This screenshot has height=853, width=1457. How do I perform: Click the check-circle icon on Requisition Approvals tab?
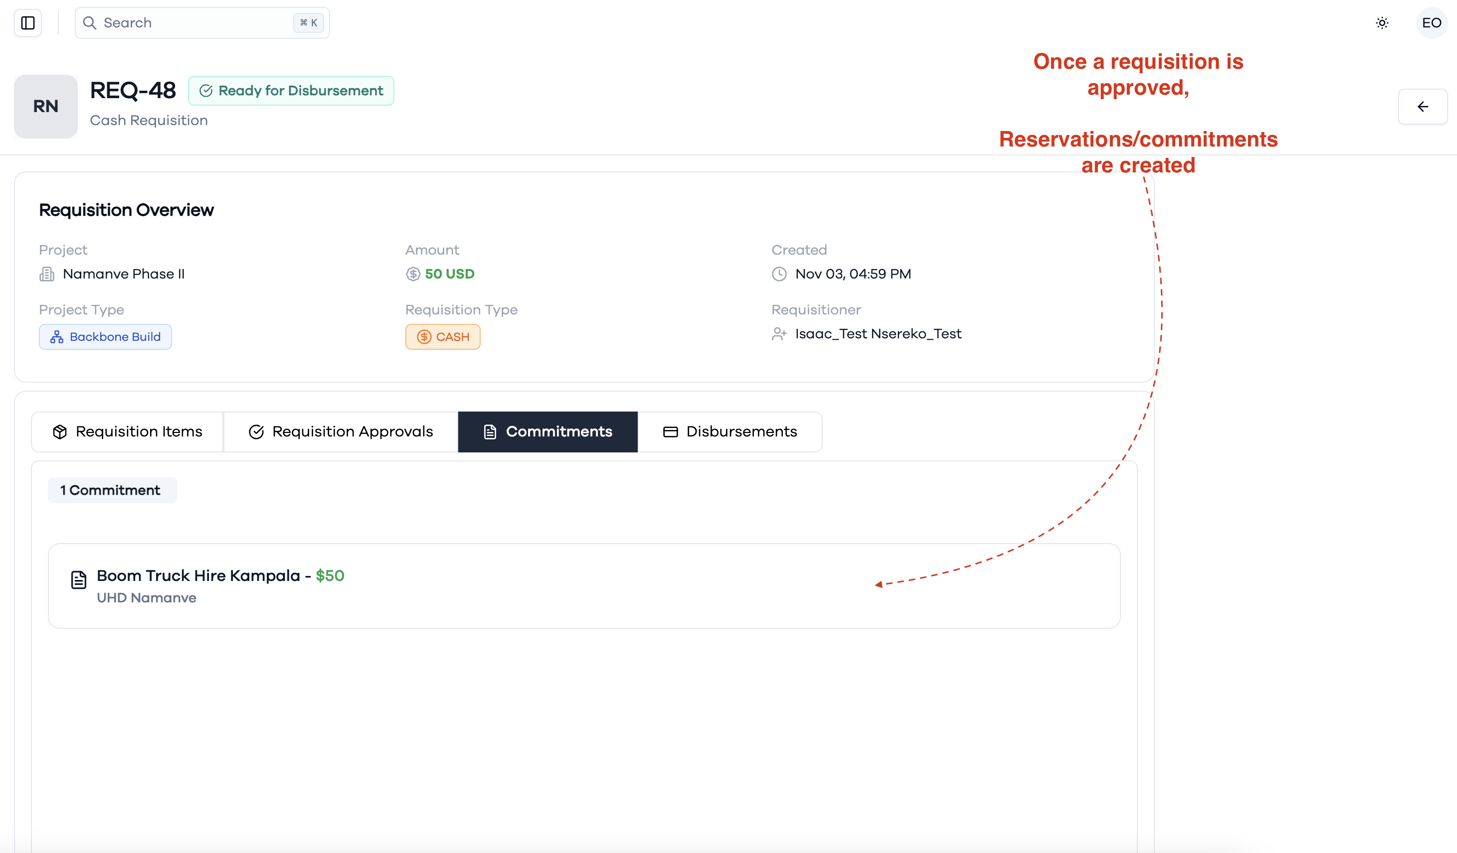[256, 431]
